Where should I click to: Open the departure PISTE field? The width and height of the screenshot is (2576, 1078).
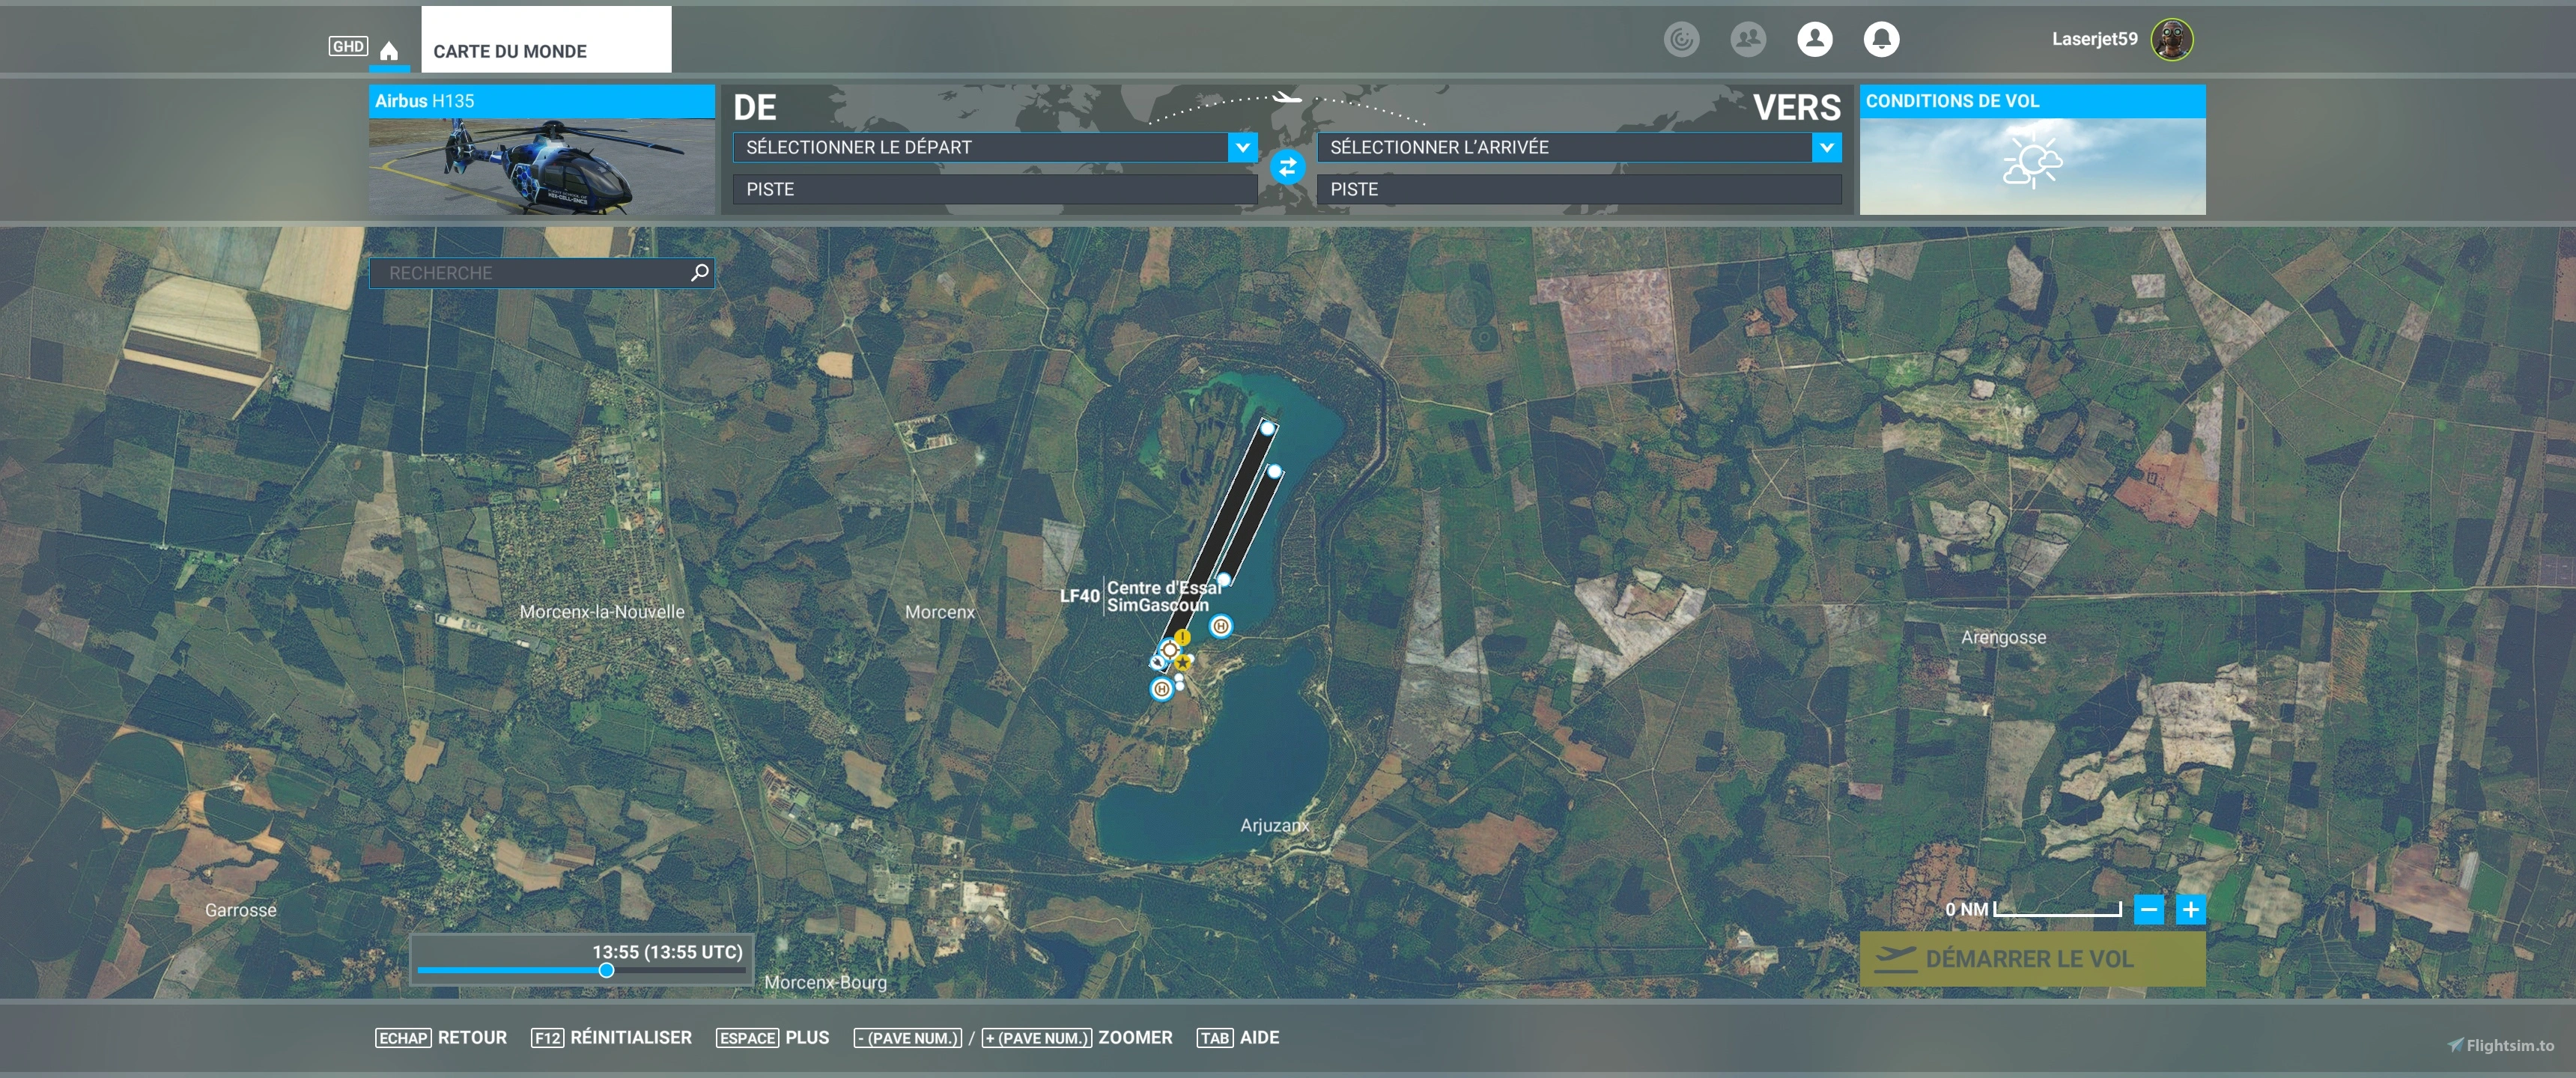click(994, 189)
